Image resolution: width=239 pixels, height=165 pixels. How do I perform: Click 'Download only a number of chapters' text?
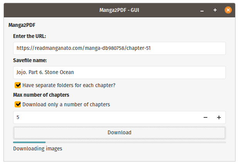point(66,104)
